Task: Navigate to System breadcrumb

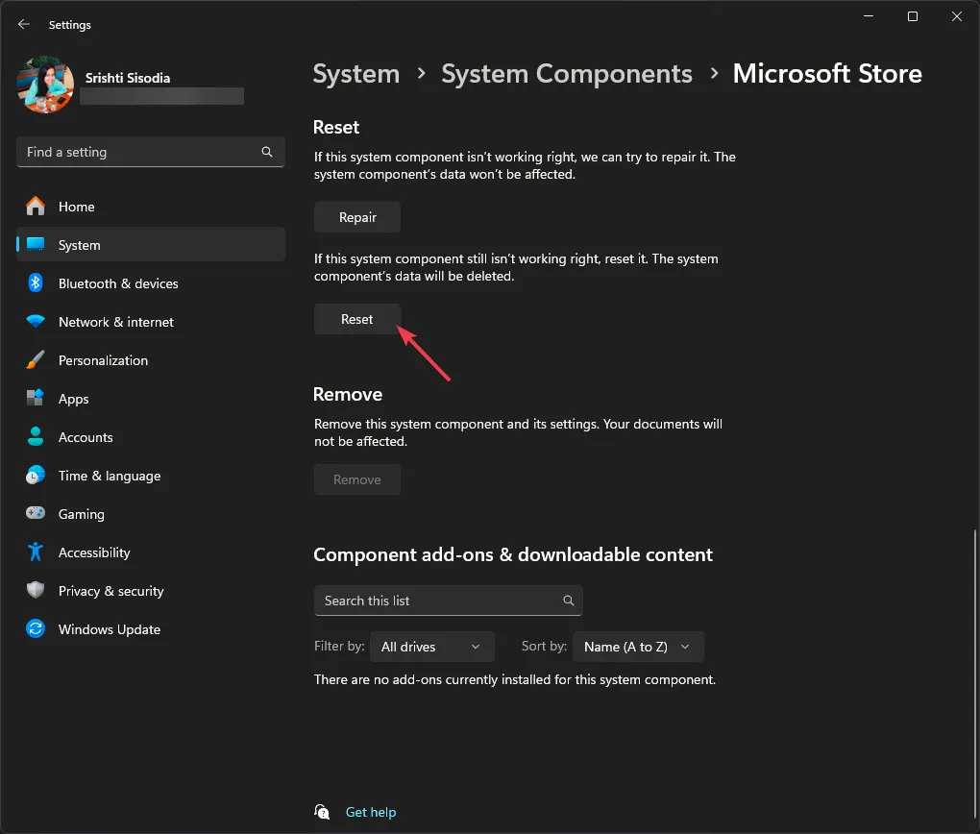Action: coord(355,74)
